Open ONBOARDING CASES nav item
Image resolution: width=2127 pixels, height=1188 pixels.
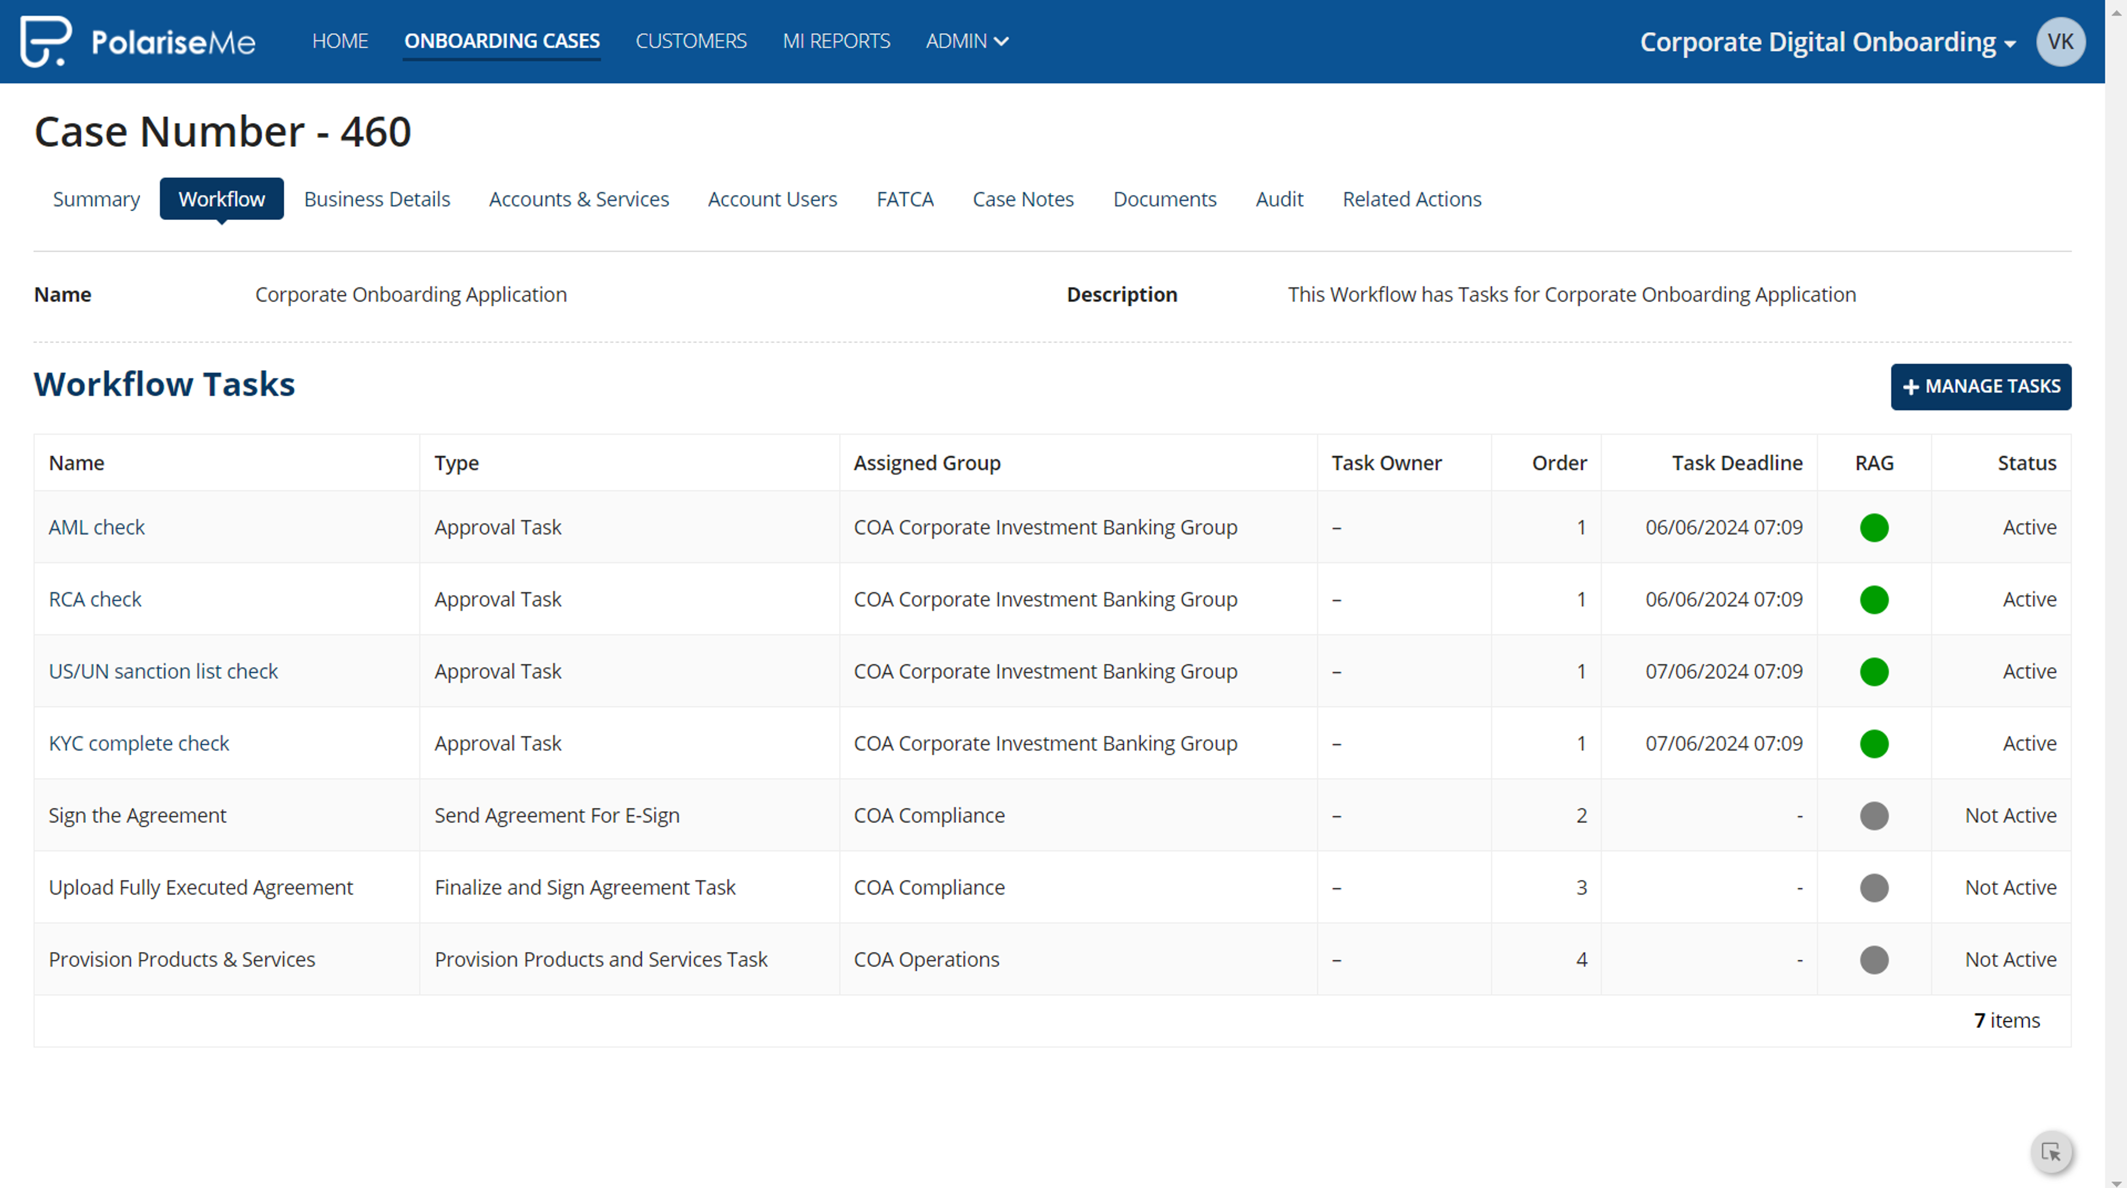click(x=502, y=42)
